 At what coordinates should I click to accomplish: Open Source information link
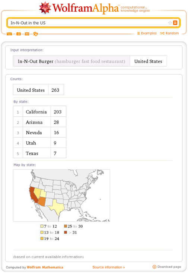point(109,267)
